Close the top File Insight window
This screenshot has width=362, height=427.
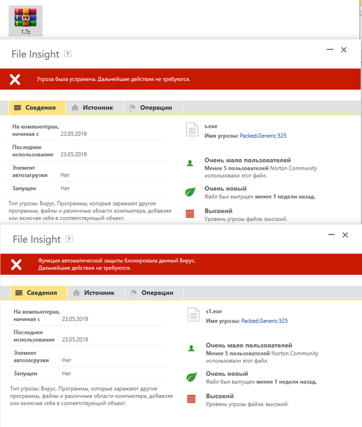point(344,50)
